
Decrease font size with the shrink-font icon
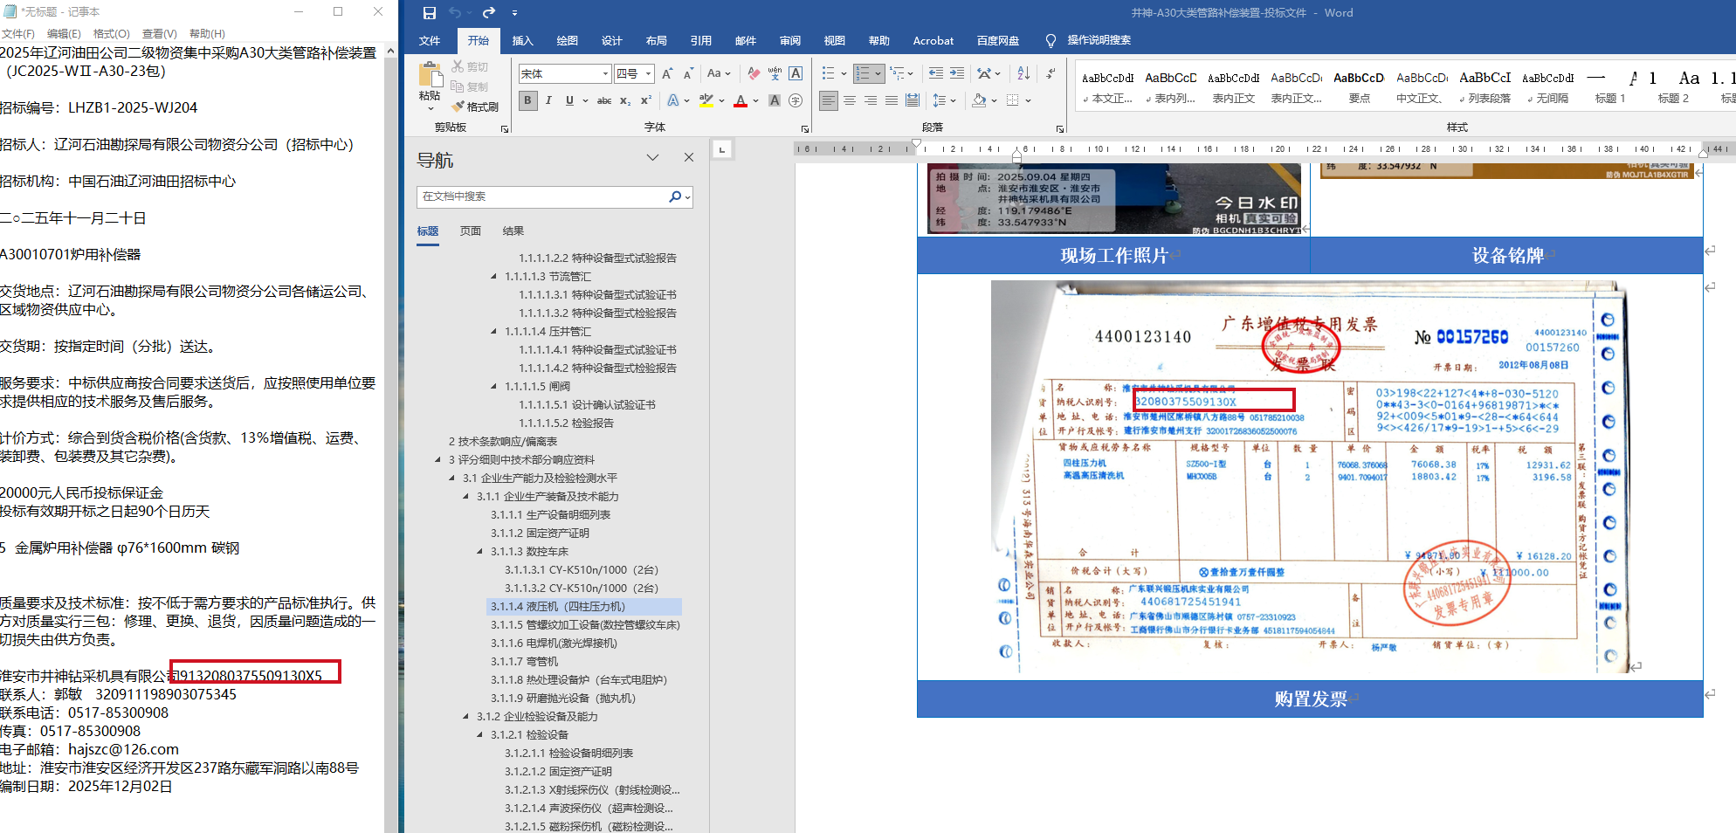click(688, 74)
